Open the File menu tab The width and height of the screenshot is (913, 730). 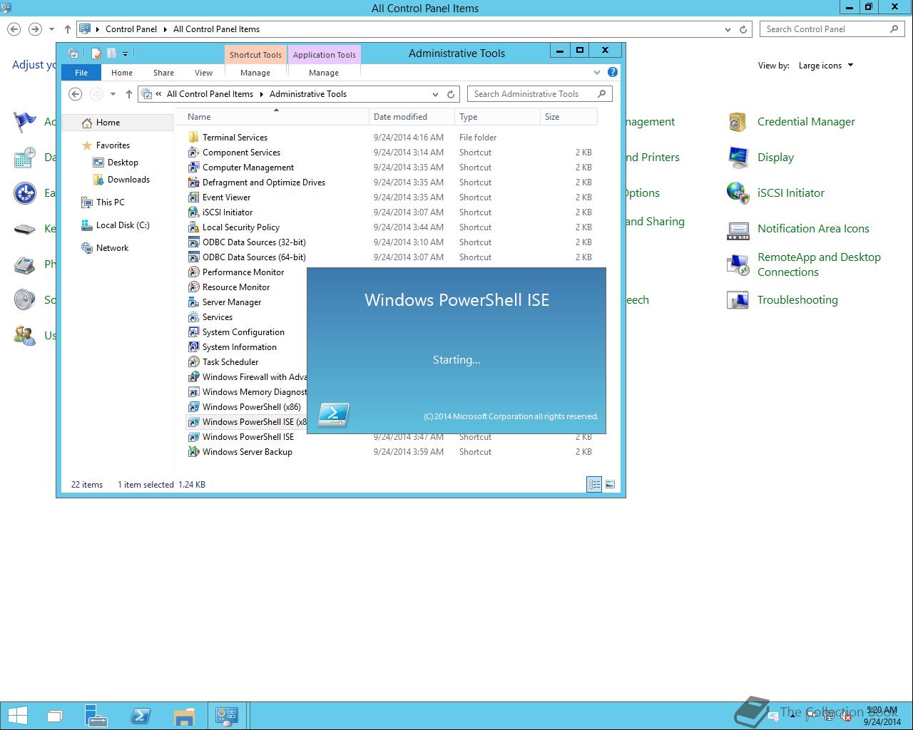point(81,73)
